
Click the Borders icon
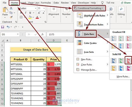21,17
